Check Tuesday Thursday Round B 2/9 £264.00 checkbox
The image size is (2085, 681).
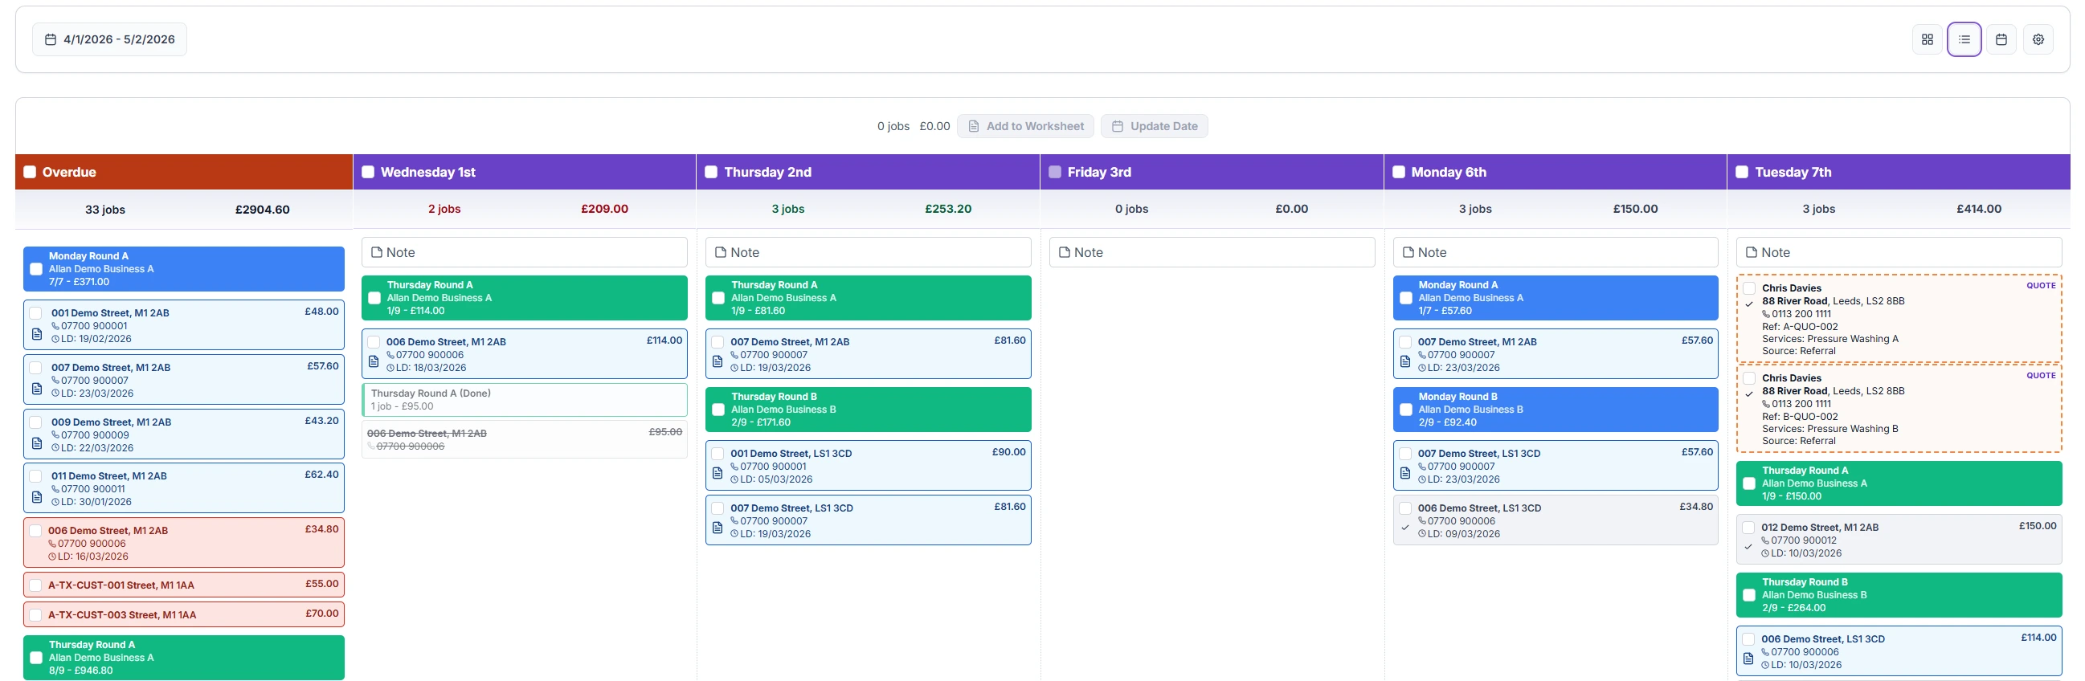pos(1749,595)
